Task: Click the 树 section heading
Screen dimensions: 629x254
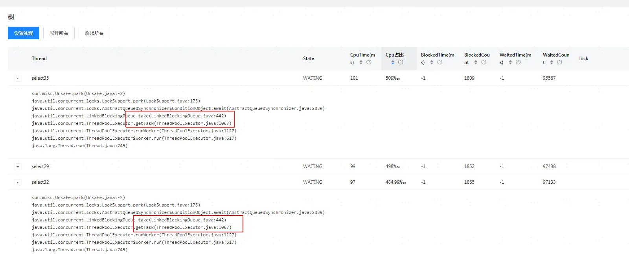Action: 11,17
